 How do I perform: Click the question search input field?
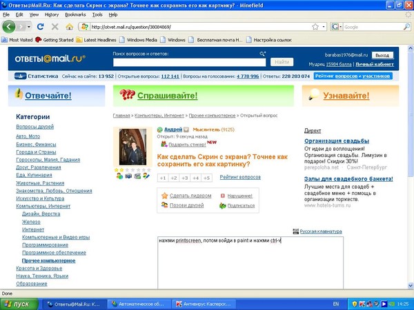click(189, 62)
